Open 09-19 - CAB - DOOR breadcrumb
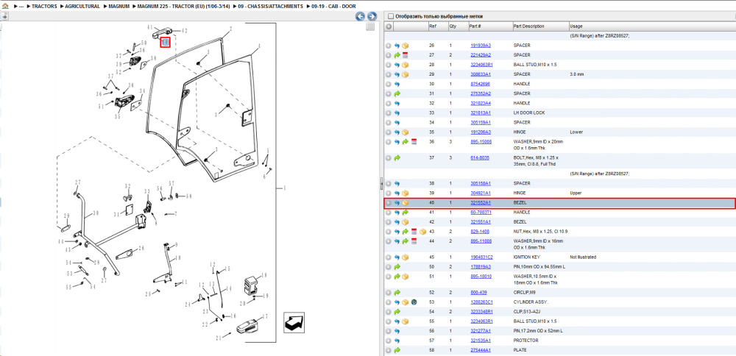 333,7
